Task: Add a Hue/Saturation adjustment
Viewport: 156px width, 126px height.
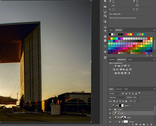Action: coord(114,69)
